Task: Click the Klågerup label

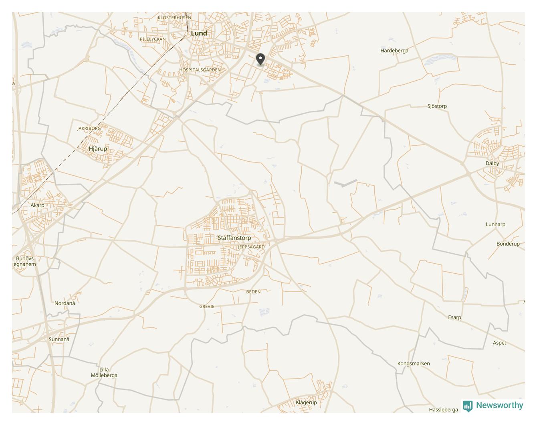Action: point(306,403)
